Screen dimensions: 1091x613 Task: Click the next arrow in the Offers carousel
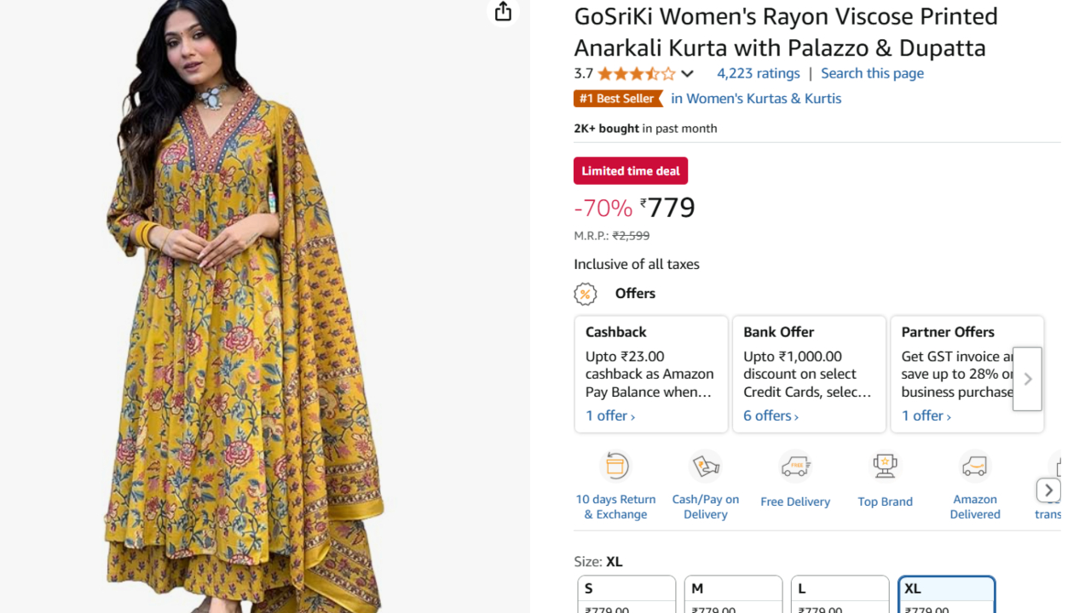click(x=1026, y=379)
